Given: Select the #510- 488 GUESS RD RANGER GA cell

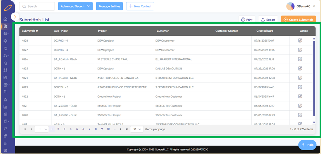Looking at the screenshot, I should (x=124, y=78).
